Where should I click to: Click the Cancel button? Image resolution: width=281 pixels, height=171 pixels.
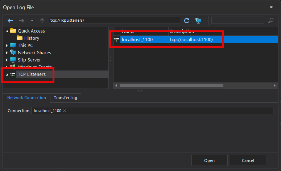248,161
